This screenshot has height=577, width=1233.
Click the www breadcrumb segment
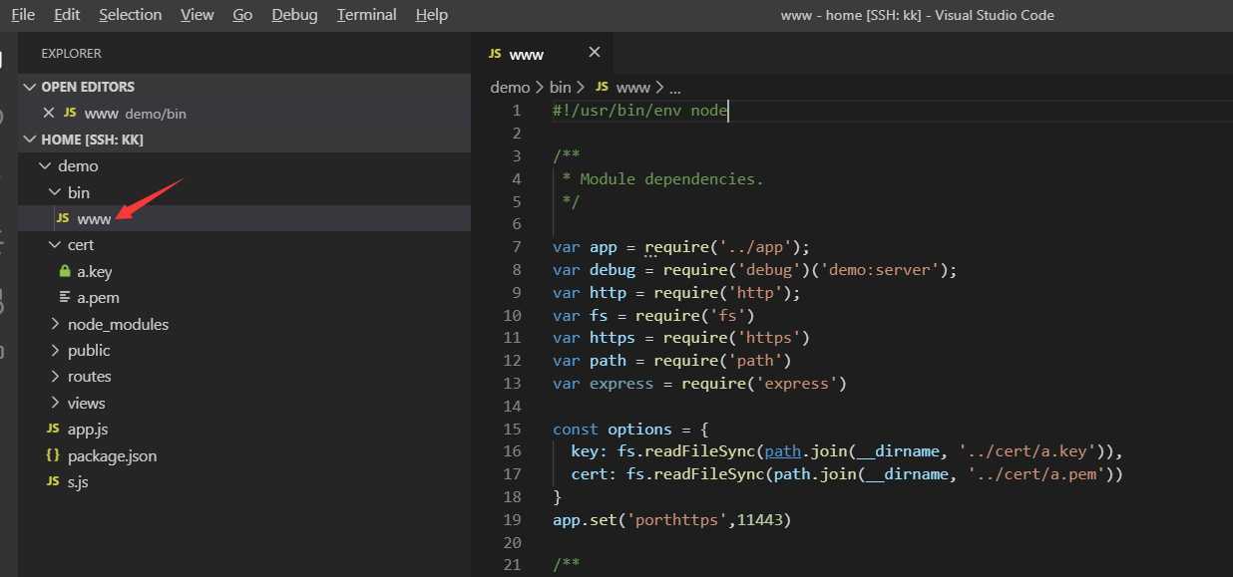coord(632,87)
